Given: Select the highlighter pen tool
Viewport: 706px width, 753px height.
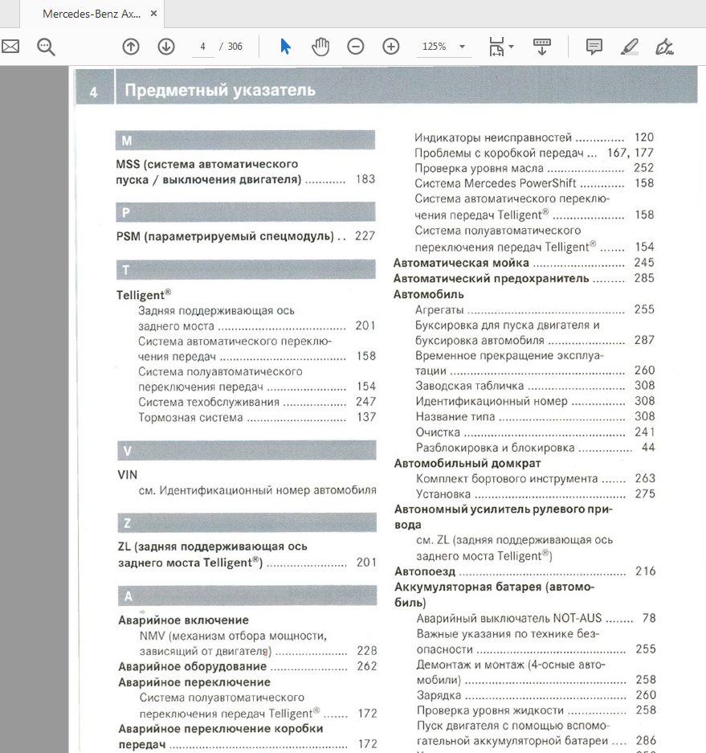Looking at the screenshot, I should coord(629,47).
